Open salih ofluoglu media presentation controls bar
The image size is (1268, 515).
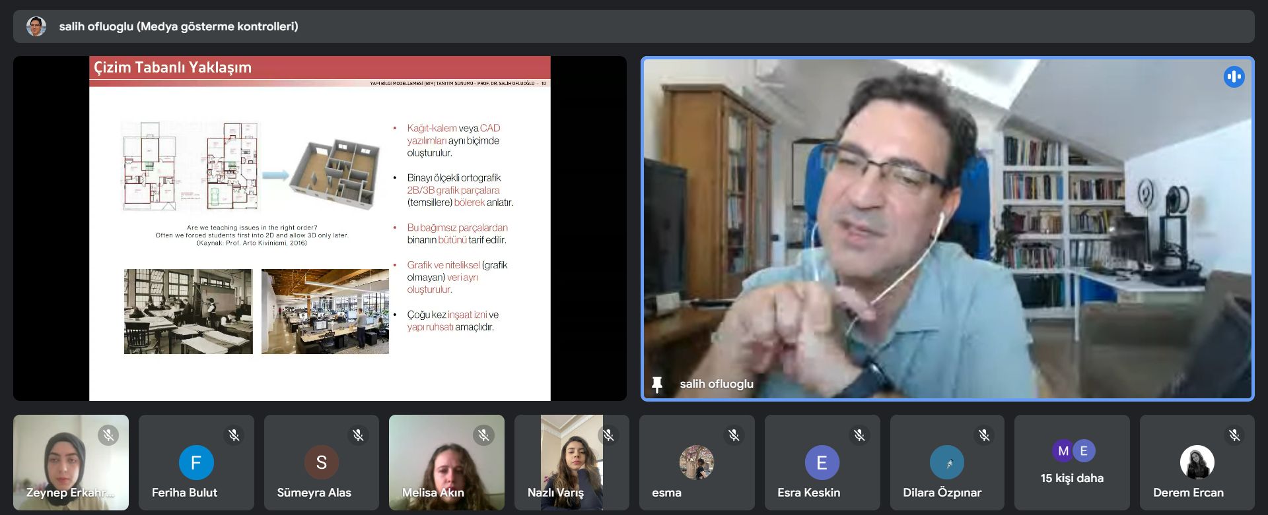pos(633,26)
